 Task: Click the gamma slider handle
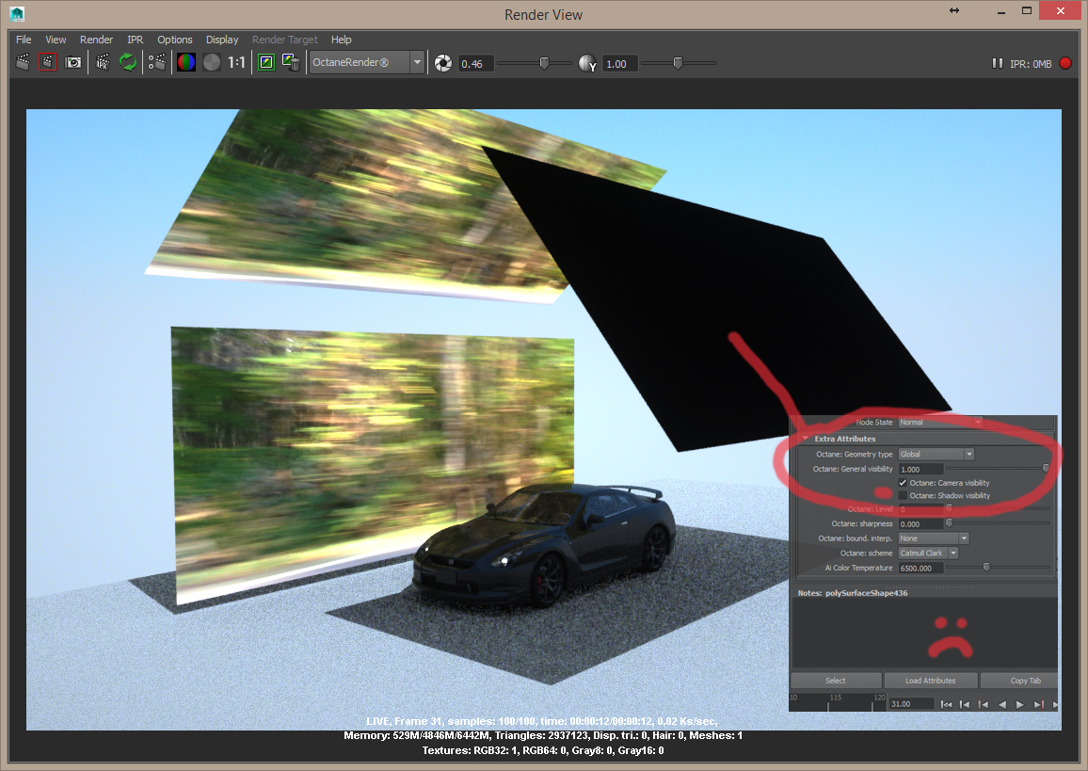[678, 64]
